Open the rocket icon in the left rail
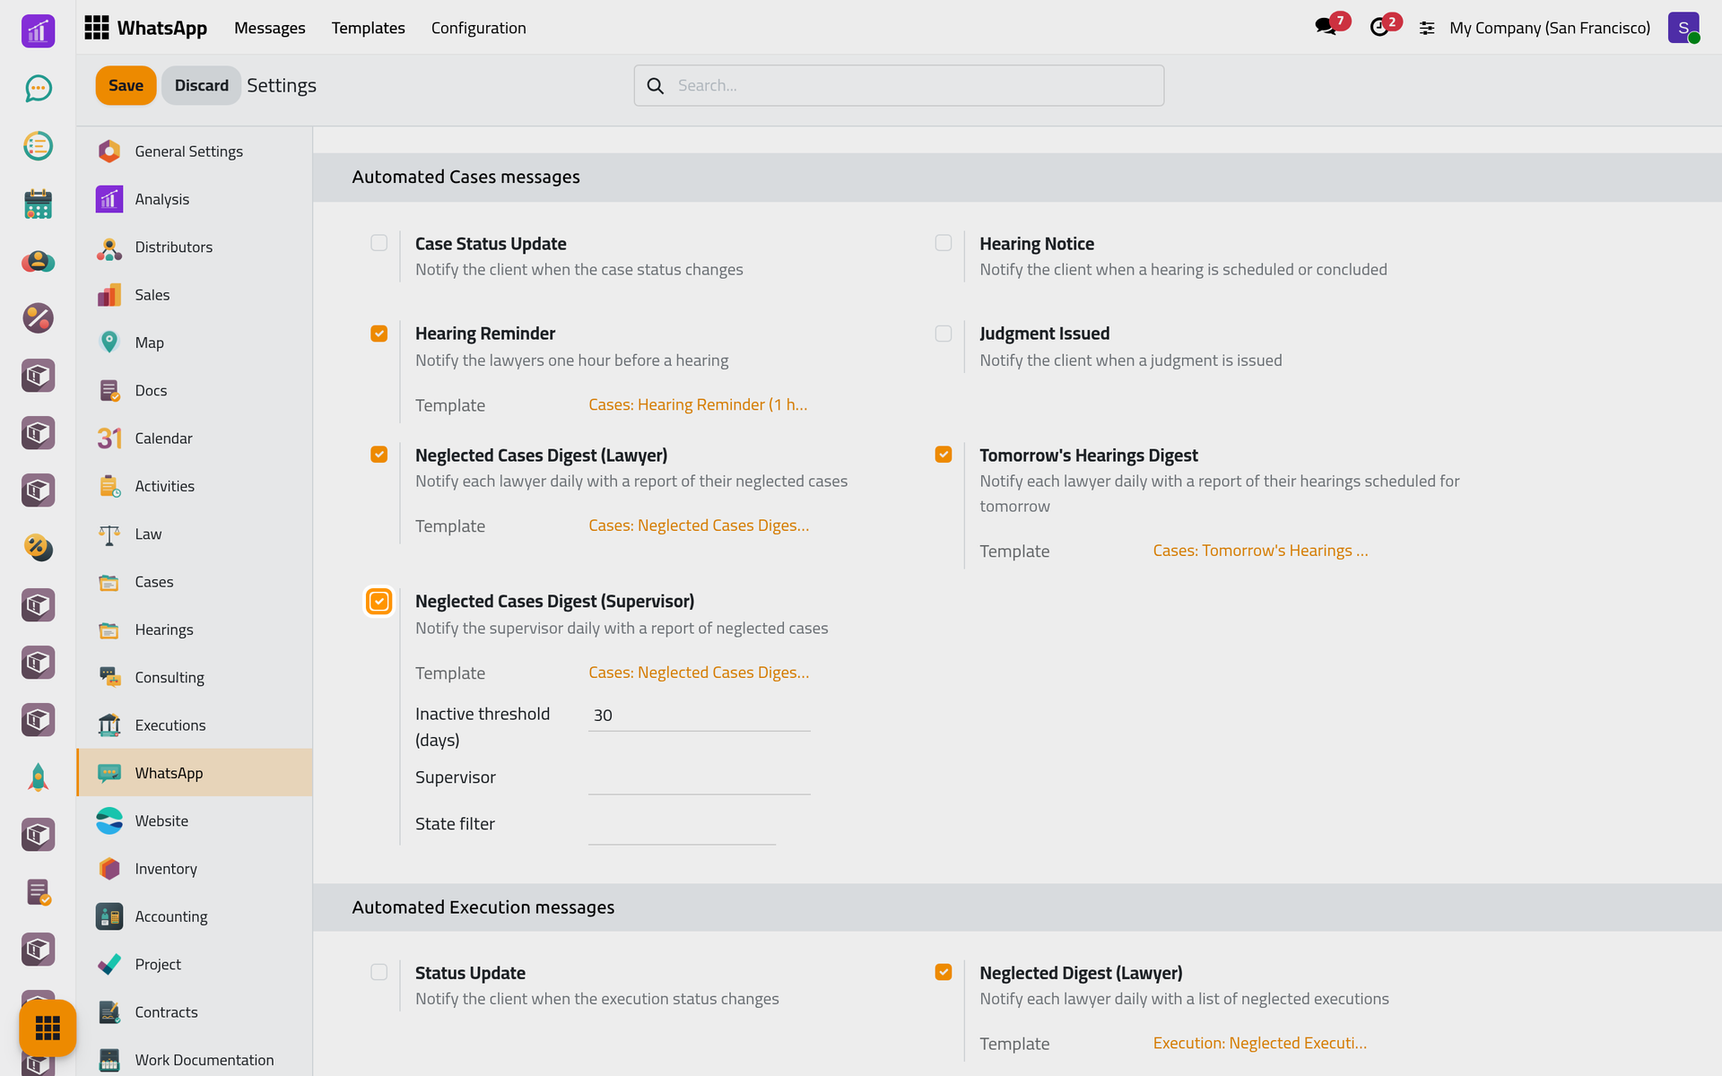 [38, 777]
